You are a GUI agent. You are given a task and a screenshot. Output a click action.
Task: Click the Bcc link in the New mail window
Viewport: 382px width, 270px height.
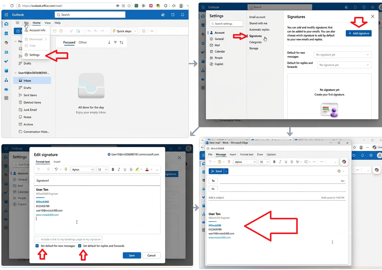[343, 181]
